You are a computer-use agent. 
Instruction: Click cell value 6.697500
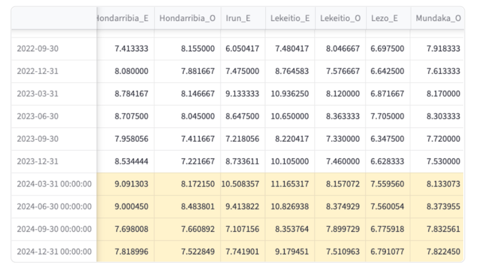pos(387,49)
